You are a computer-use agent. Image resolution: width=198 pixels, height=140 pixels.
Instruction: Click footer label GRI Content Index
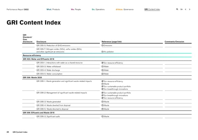[x=20, y=132]
